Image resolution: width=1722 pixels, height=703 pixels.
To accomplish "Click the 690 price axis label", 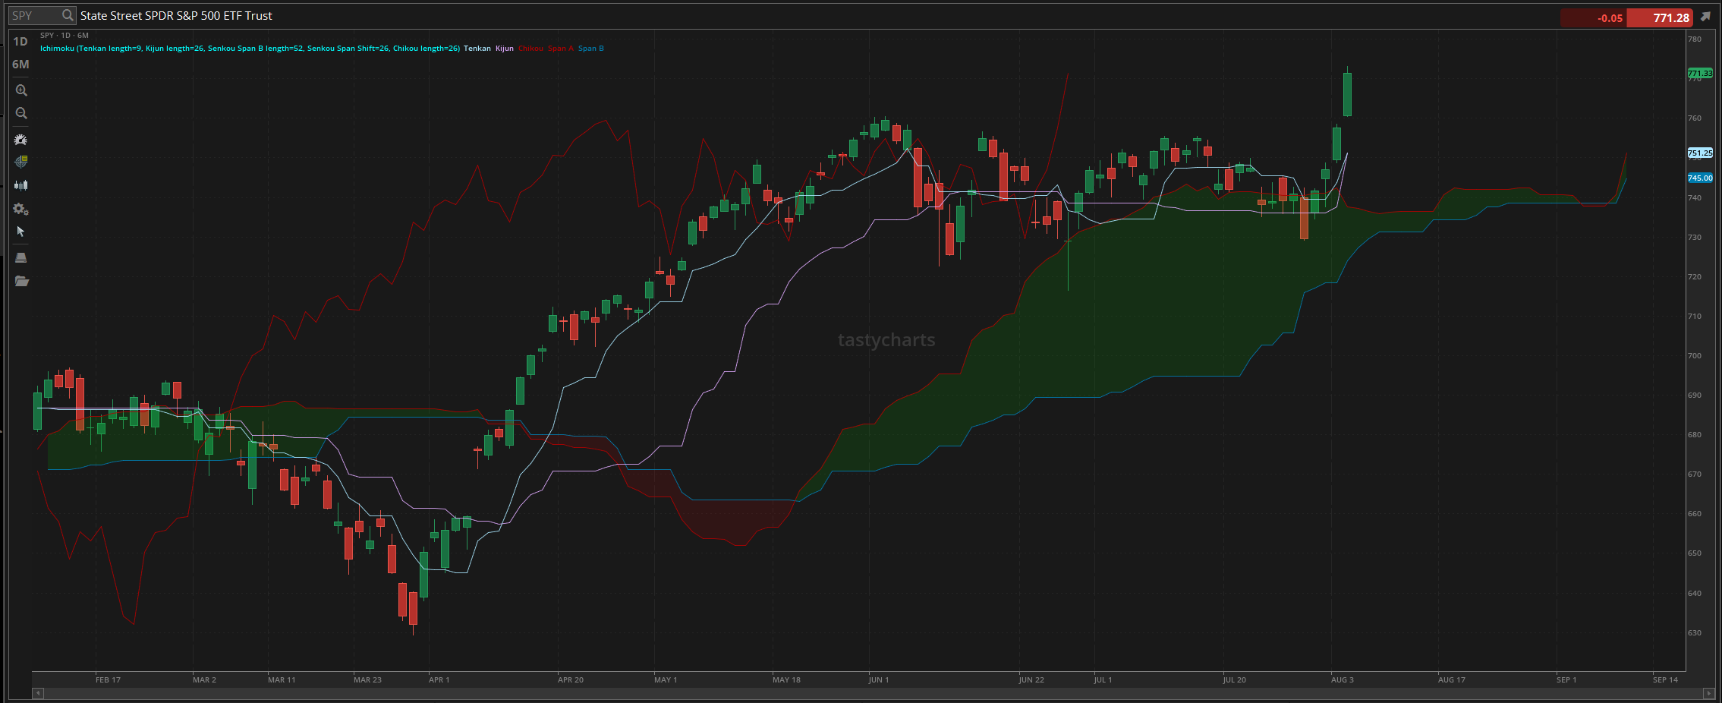I will 1695,396.
